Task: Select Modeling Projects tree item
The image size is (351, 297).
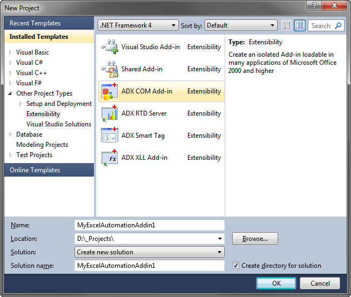Action: (42, 145)
